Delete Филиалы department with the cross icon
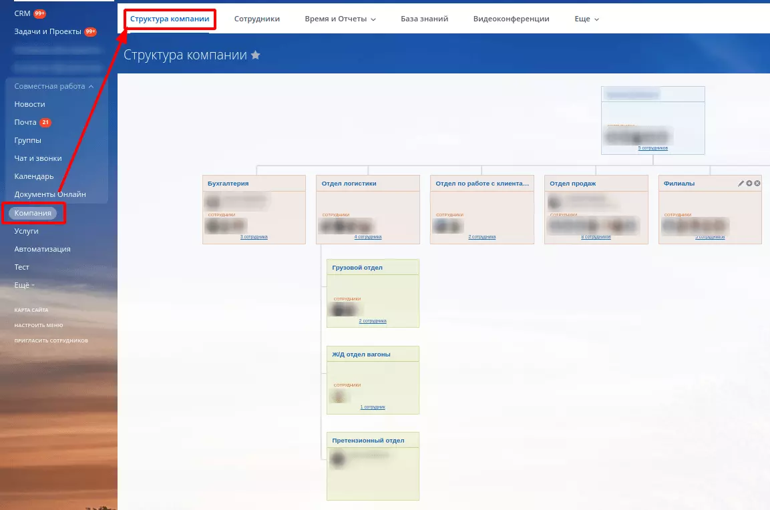 (x=757, y=183)
